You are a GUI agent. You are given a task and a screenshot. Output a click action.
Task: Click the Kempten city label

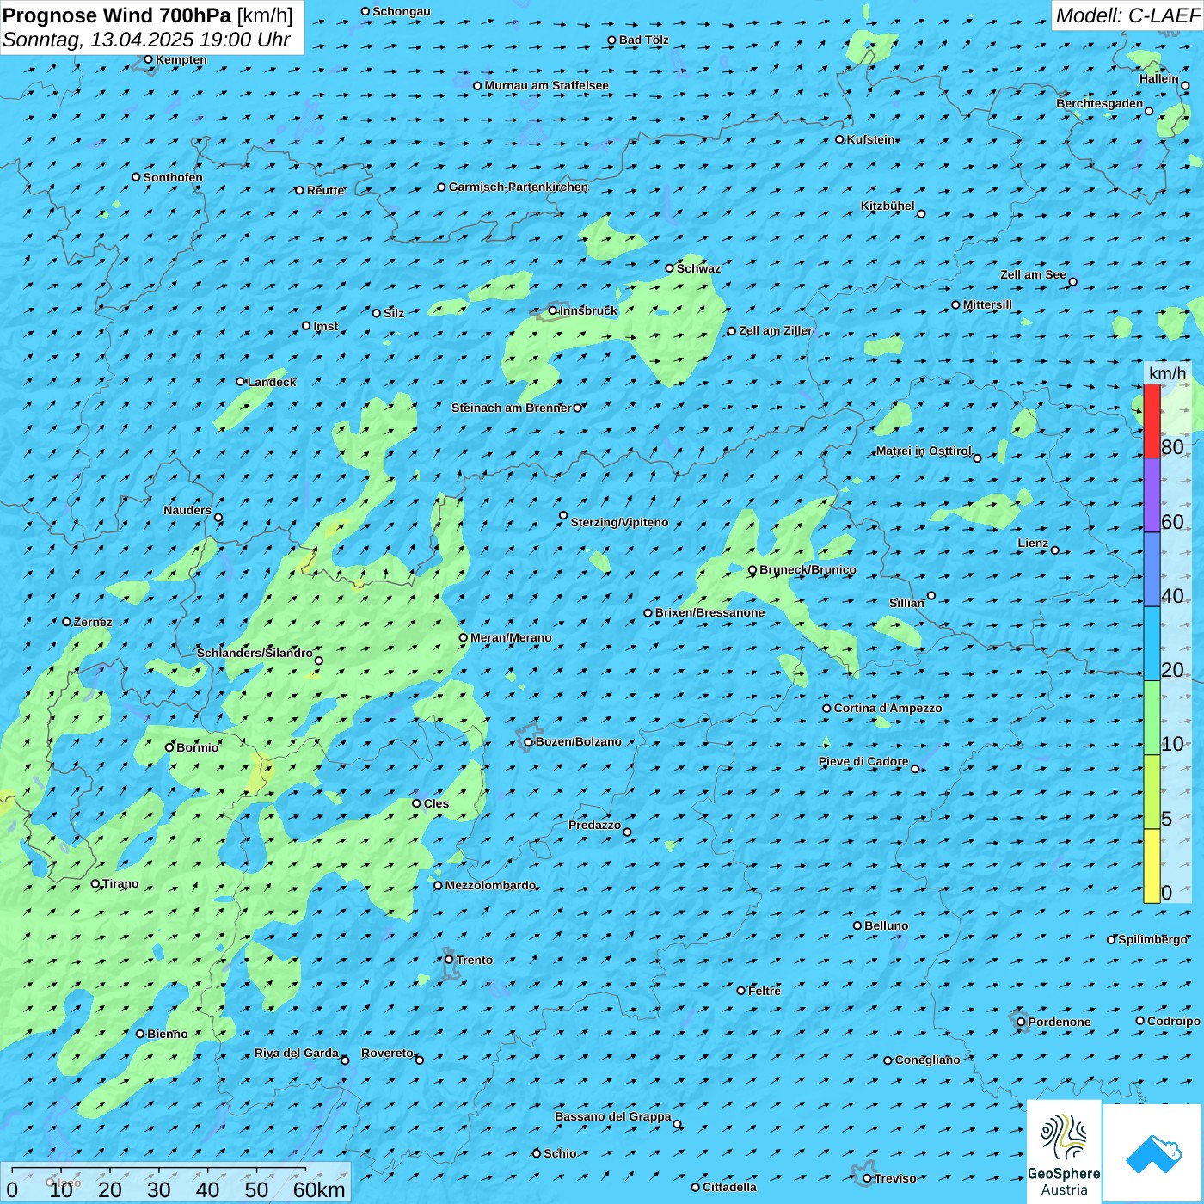pyautogui.click(x=181, y=59)
